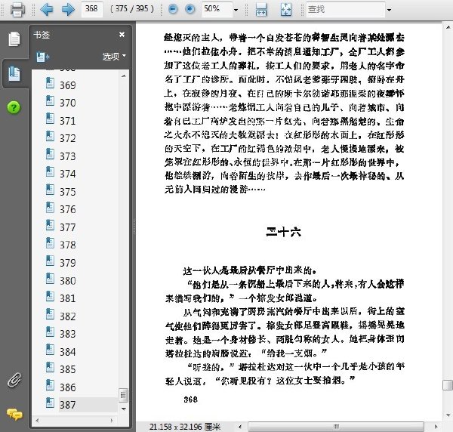Image resolution: width=453 pixels, height=432 pixels.
Task: Click bookmark list scroll up arrow
Action: pyautogui.click(x=124, y=76)
